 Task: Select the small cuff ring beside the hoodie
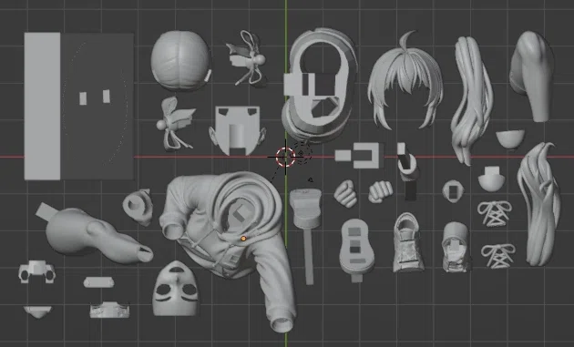(138, 207)
